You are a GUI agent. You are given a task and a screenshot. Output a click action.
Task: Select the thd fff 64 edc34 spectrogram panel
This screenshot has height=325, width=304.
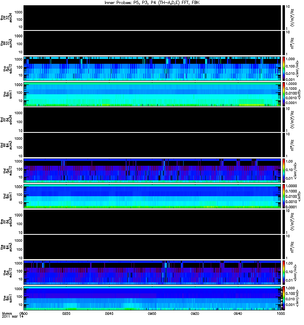(x=152, y=119)
